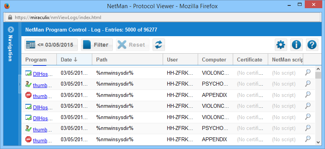Screen dimensions: 325x149
Task: Click the header text 'Entries: 5000 of 96277'
Action: (x=131, y=30)
